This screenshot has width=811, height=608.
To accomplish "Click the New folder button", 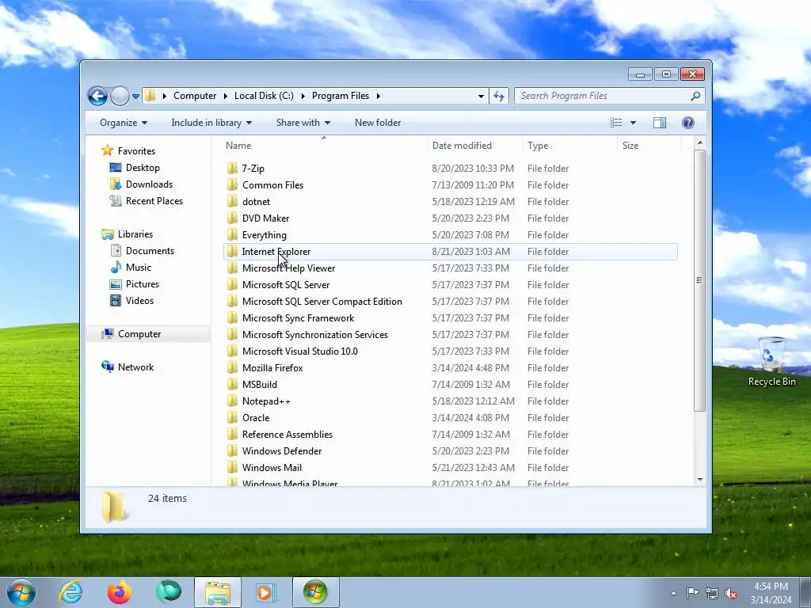I will point(378,123).
